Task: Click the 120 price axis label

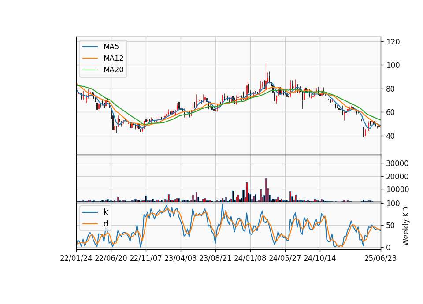Action: click(393, 42)
